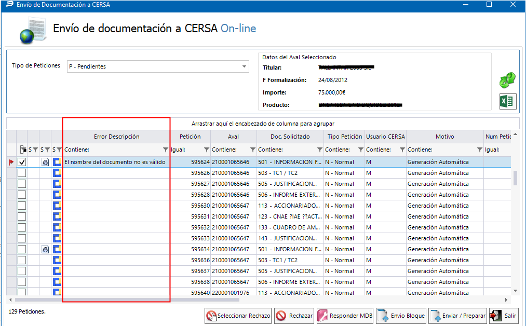
Task: Click the Envio Bloque button
Action: 401,316
